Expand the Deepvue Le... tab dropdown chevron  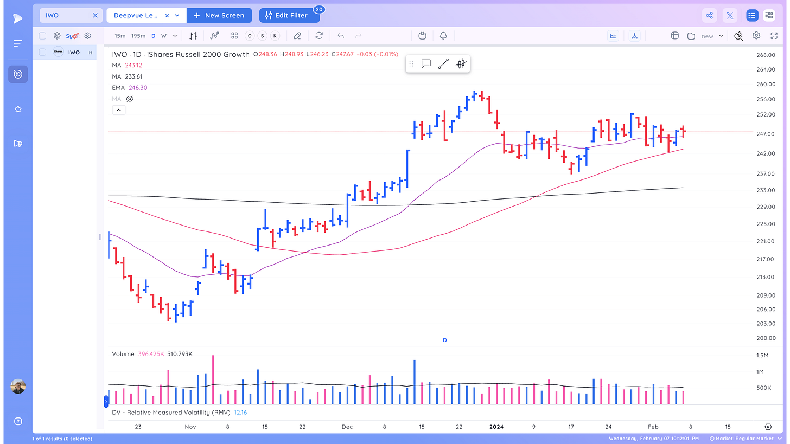(x=177, y=15)
